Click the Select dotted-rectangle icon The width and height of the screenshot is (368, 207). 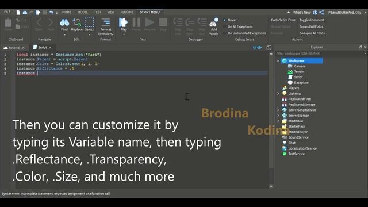89,22
